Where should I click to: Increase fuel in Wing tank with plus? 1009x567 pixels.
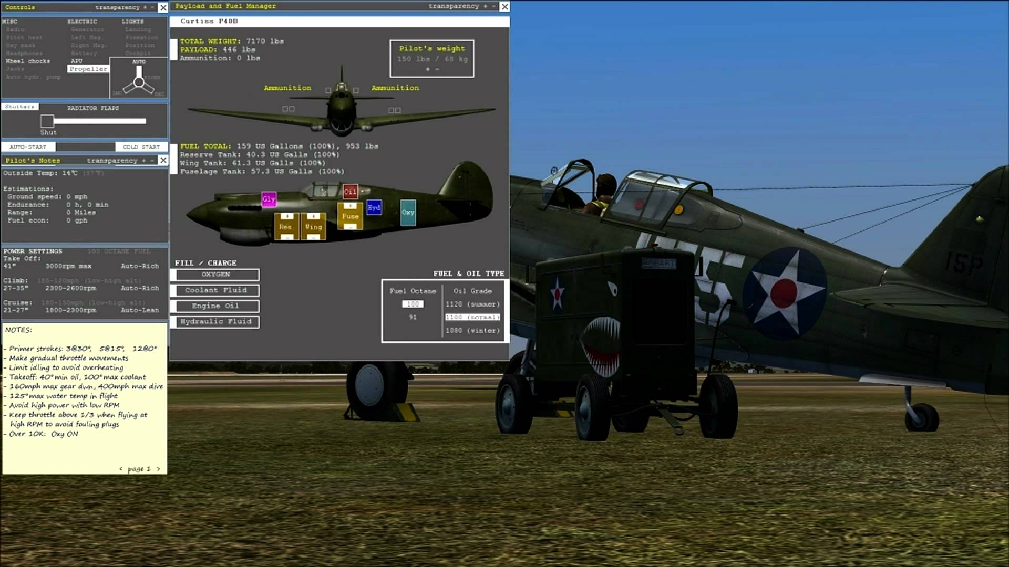pos(313,216)
